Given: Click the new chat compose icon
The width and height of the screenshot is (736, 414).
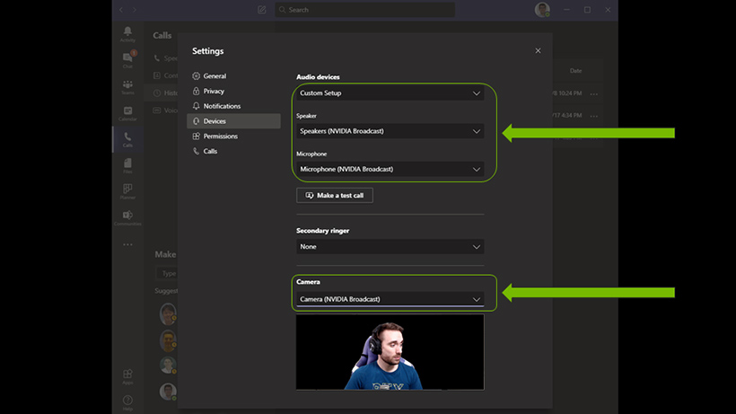Looking at the screenshot, I should [x=262, y=10].
